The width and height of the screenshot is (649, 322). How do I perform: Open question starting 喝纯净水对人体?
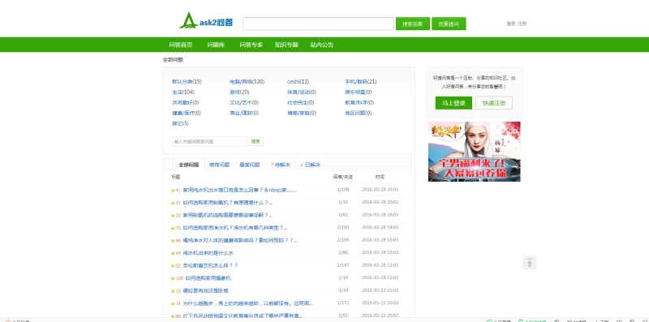click(240, 240)
